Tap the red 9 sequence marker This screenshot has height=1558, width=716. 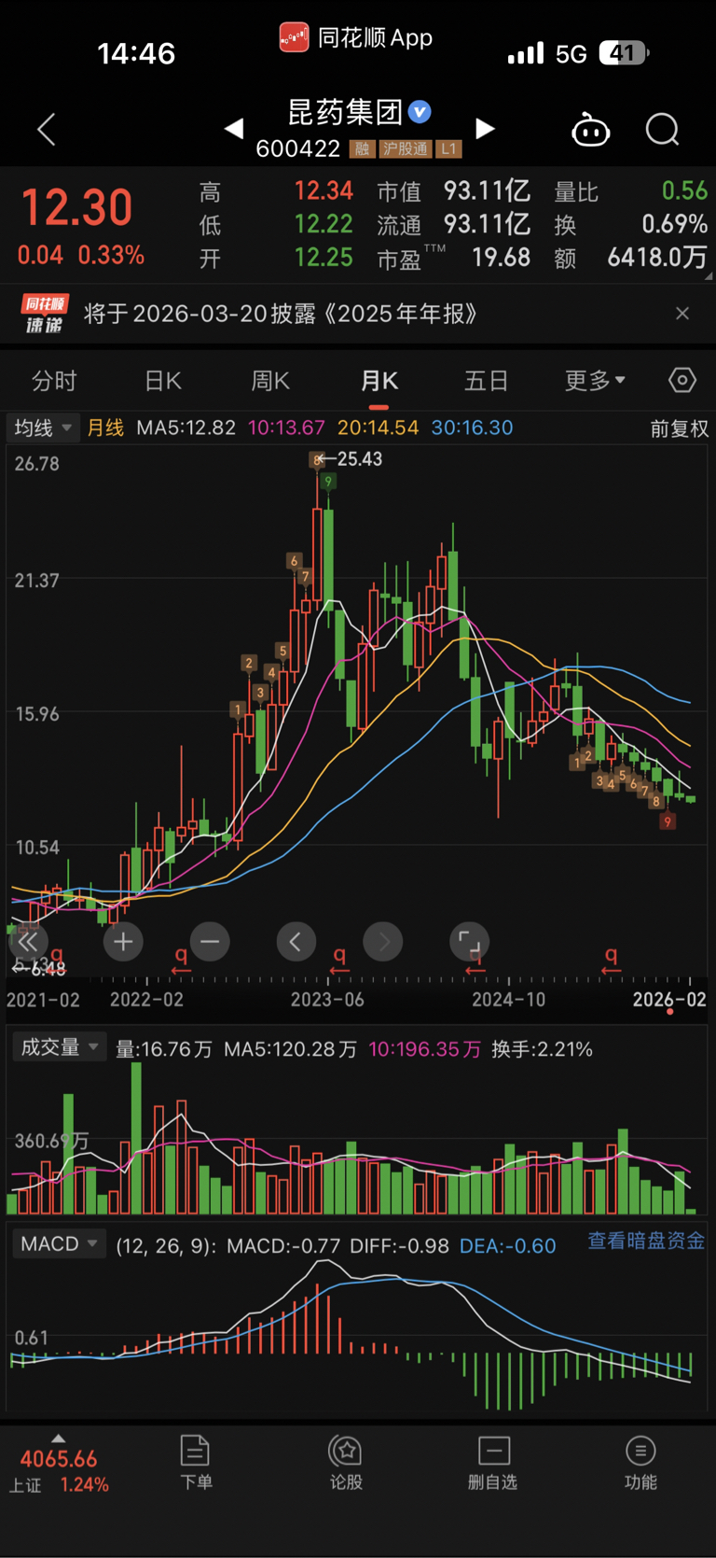click(667, 821)
